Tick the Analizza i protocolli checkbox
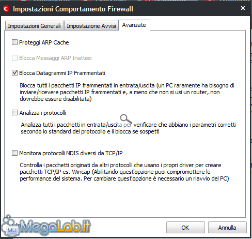Image resolution: width=252 pixels, height=239 pixels. 14,113
